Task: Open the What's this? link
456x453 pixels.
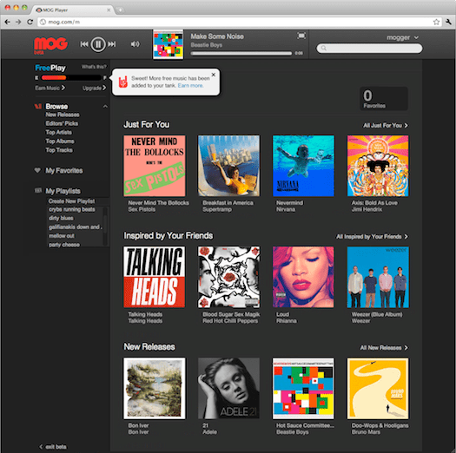Action: pos(94,67)
